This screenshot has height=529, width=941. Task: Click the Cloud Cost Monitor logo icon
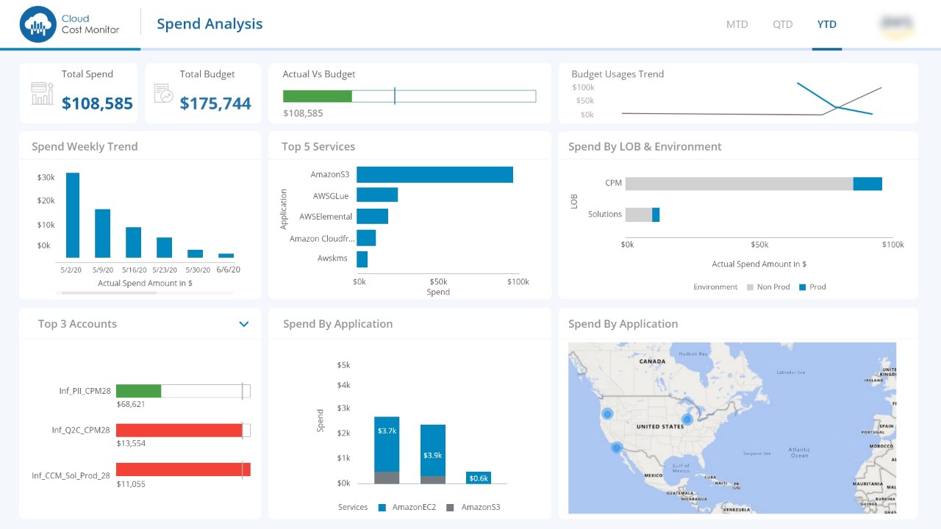pyautogui.click(x=38, y=24)
